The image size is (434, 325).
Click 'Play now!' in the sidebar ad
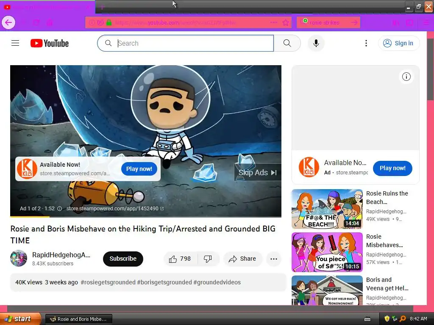[392, 168]
